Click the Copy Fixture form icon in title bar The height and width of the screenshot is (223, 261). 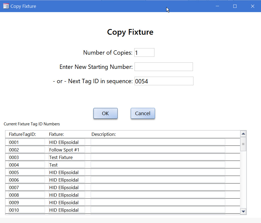point(6,6)
